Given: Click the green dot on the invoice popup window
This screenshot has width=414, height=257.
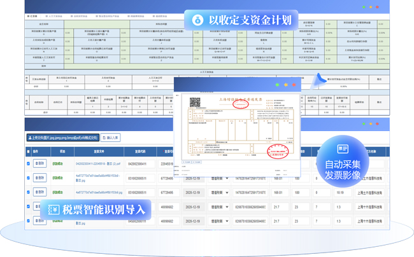Looking at the screenshot, I should tap(276, 85).
